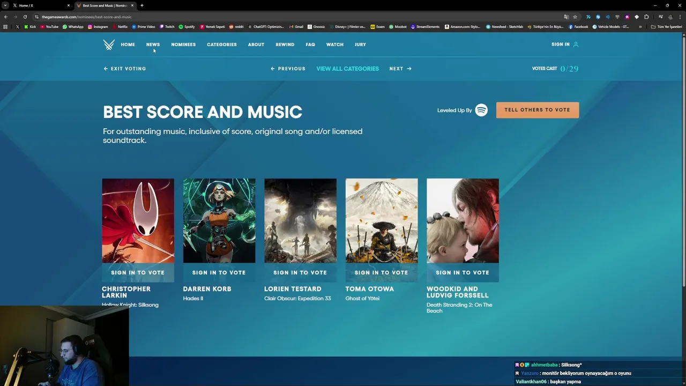The width and height of the screenshot is (686, 386).
Task: Click the DARREN KORB nominee name
Action: [x=207, y=289]
